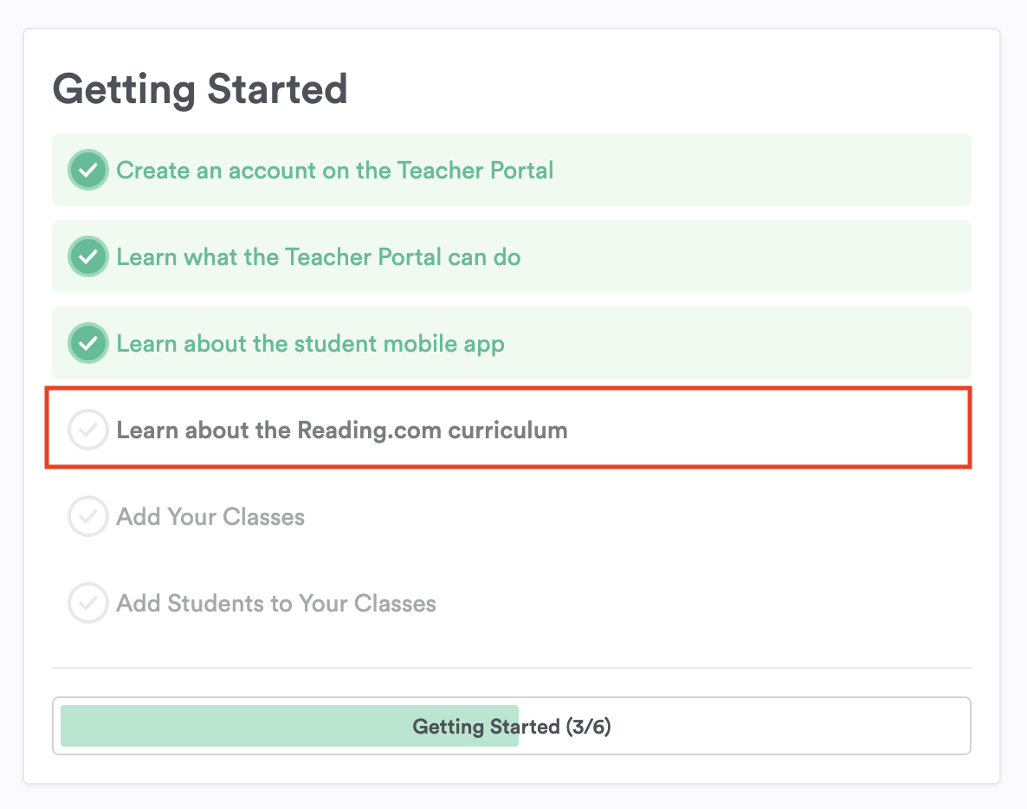The image size is (1027, 809).
Task: Go to the 'Add Your Classes' step
Action: coord(210,517)
